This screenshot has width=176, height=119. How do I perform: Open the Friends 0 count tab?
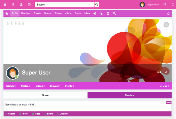pos(11,86)
